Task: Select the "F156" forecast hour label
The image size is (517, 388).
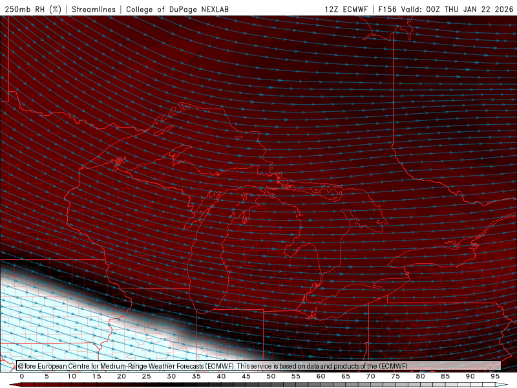Action: tap(387, 9)
